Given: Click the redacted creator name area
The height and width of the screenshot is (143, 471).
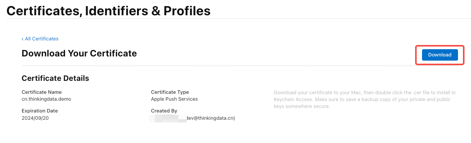Looking at the screenshot, I should coord(168,118).
